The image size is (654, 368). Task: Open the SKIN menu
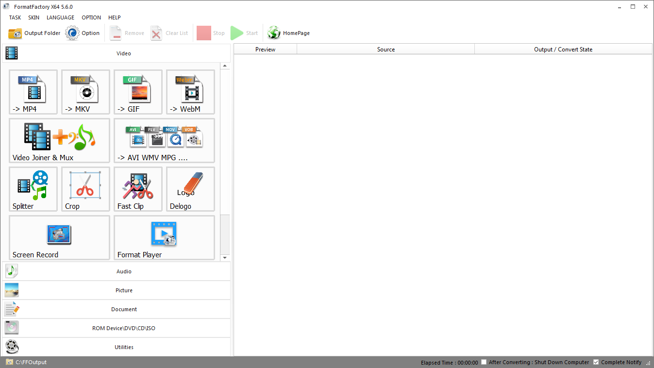(34, 17)
